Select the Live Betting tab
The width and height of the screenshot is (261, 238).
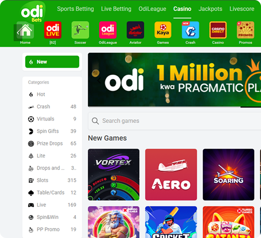(116, 9)
